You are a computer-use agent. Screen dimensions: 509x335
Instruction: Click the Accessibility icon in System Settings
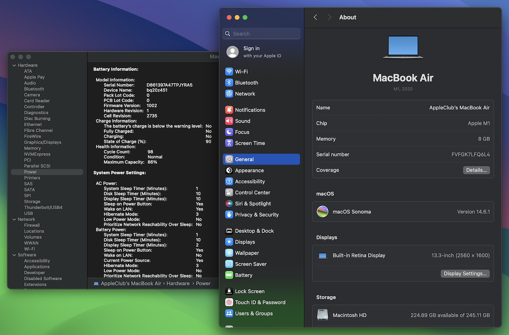point(229,181)
